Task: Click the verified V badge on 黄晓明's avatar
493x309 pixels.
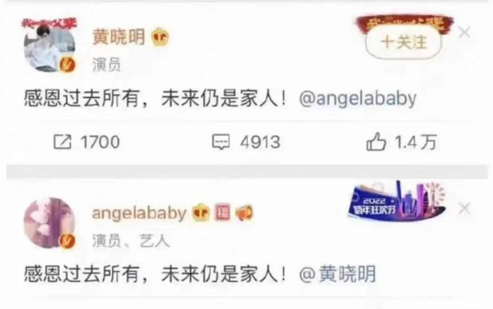Action: click(67, 65)
